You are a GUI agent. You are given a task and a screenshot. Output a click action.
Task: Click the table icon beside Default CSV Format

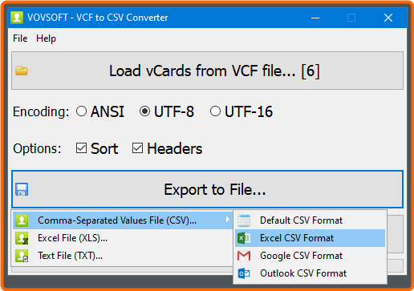(244, 220)
